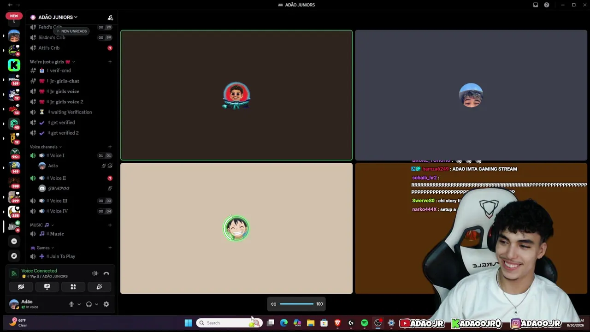Open the invite people icon beside ADÃO JUNIORS
The height and width of the screenshot is (332, 590).
pos(110,18)
